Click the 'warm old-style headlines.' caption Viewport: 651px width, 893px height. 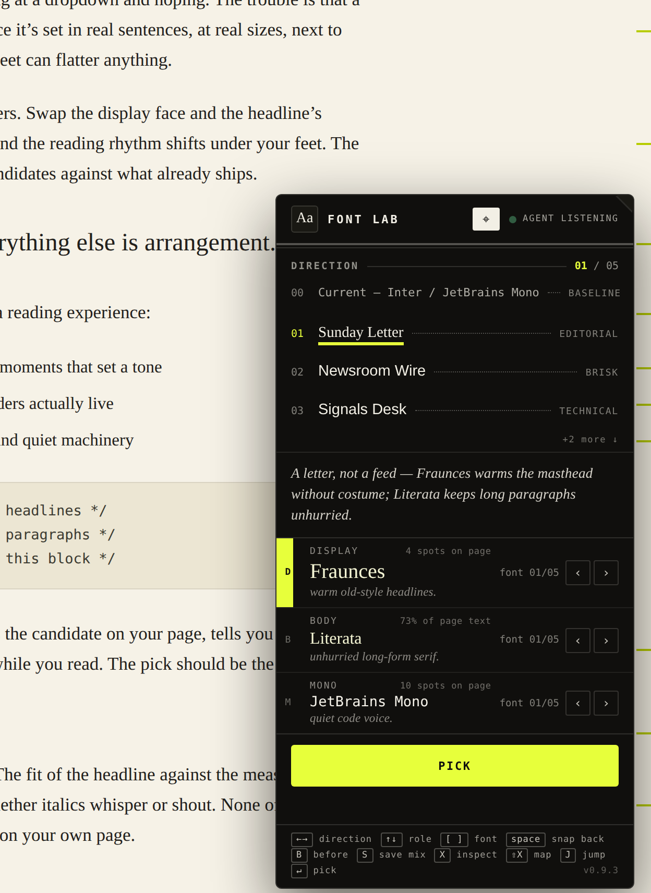(372, 592)
